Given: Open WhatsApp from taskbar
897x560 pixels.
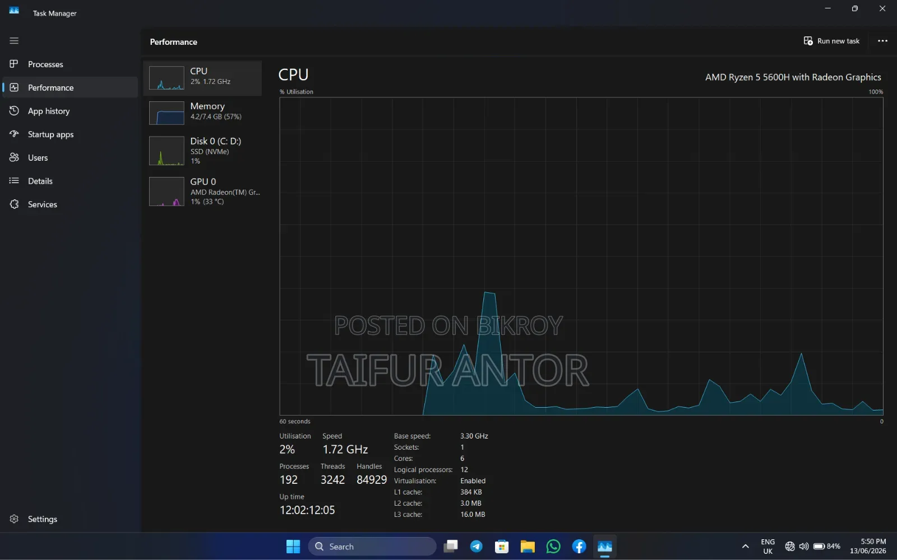Looking at the screenshot, I should [553, 547].
